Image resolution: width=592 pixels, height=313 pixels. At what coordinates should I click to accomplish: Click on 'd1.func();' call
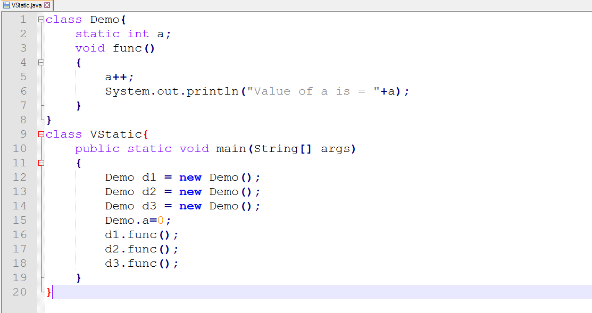point(141,235)
